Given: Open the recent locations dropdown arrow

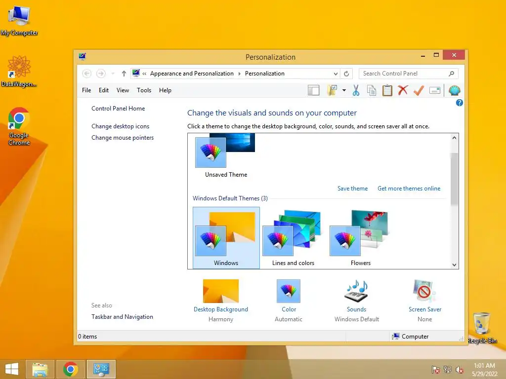Looking at the screenshot, I should tap(113, 74).
